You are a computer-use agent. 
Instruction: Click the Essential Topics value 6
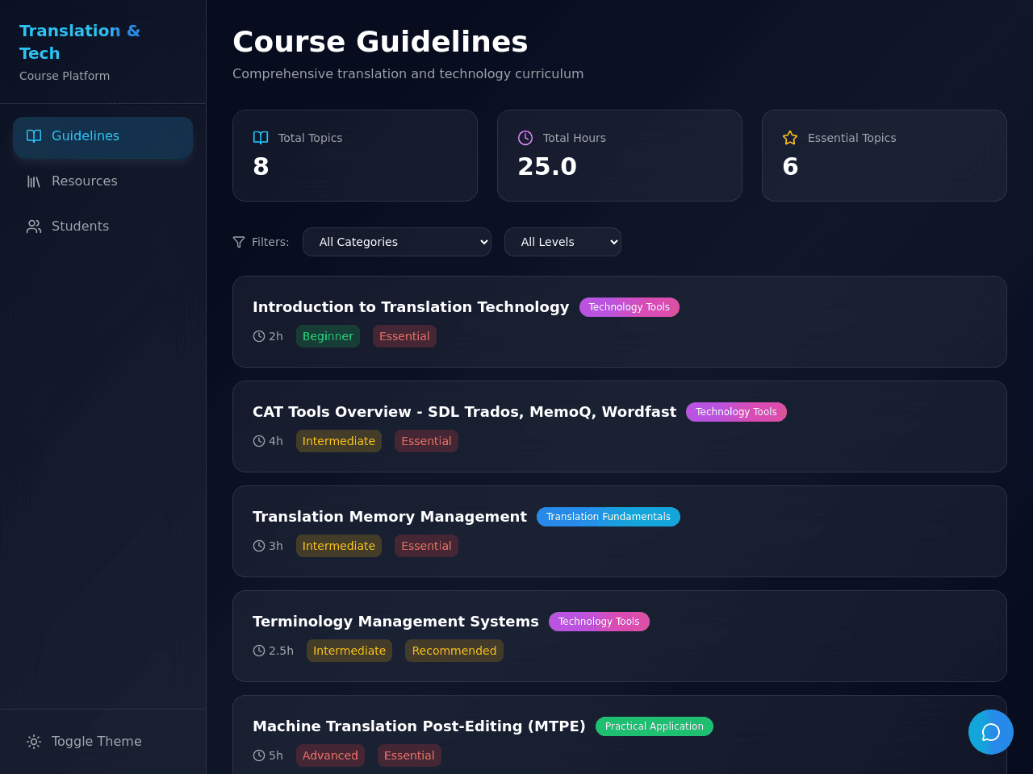[790, 166]
